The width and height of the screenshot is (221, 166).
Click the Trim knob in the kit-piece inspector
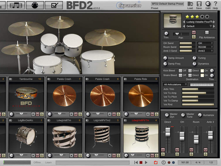point(166,33)
